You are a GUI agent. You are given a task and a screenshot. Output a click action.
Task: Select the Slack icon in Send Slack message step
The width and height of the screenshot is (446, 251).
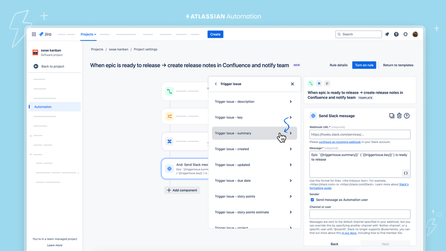click(170, 169)
